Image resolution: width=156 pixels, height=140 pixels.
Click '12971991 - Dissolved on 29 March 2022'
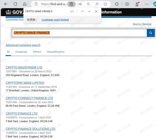[x=29, y=71]
